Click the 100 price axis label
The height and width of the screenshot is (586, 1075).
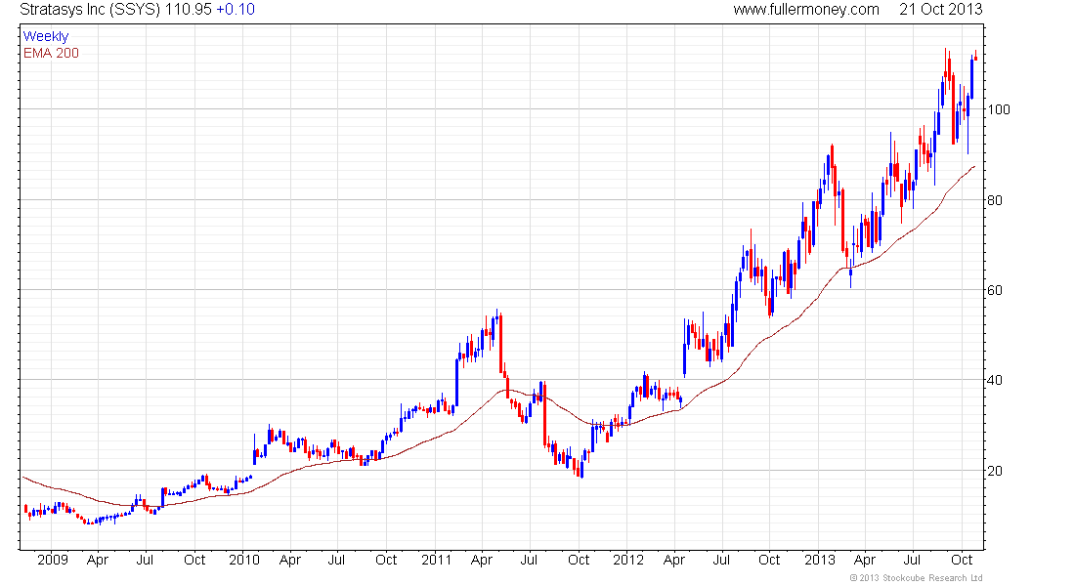(x=999, y=109)
